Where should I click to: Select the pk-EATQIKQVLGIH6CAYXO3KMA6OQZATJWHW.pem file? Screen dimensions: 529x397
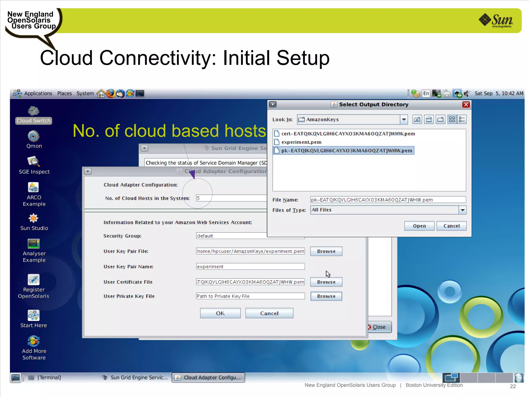(x=344, y=151)
